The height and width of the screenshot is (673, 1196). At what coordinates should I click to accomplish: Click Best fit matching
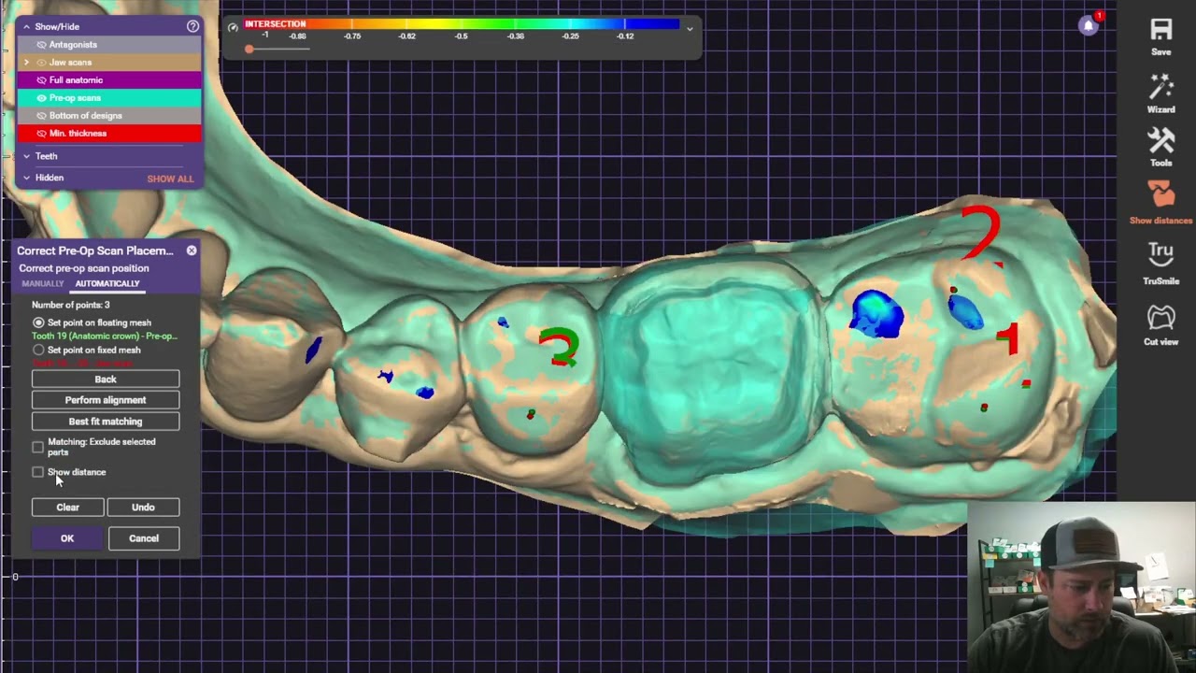[106, 422]
